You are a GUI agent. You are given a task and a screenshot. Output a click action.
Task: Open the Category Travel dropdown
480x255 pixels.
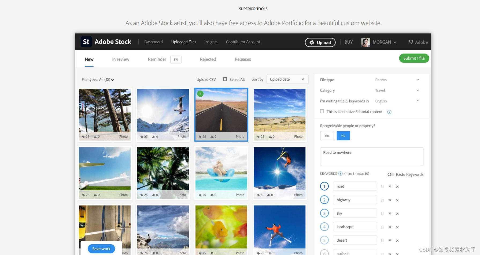397,90
